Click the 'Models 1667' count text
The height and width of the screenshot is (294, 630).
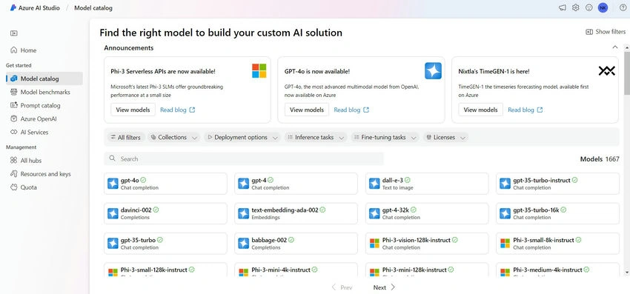coord(600,159)
